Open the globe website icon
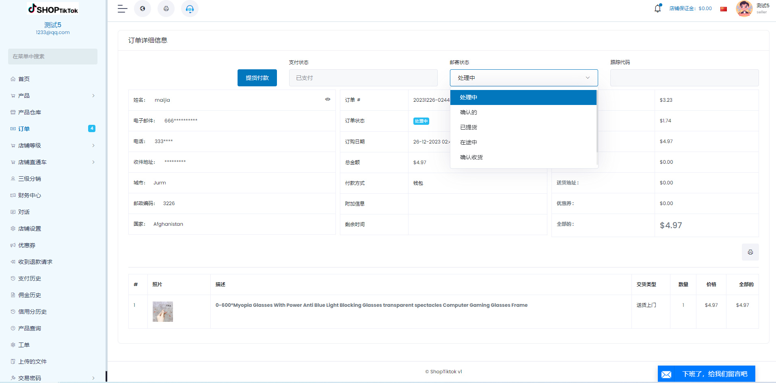 pyautogui.click(x=143, y=9)
